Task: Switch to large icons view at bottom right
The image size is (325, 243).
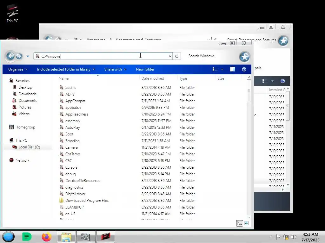Action: tap(246, 223)
